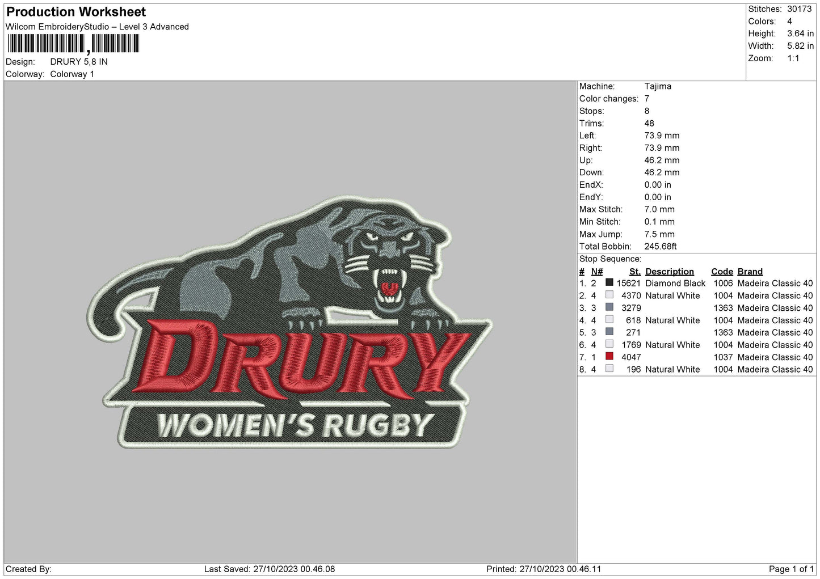This screenshot has height=579, width=820.
Task: Select the min stitch value 0.1 mm
Action: tap(659, 222)
